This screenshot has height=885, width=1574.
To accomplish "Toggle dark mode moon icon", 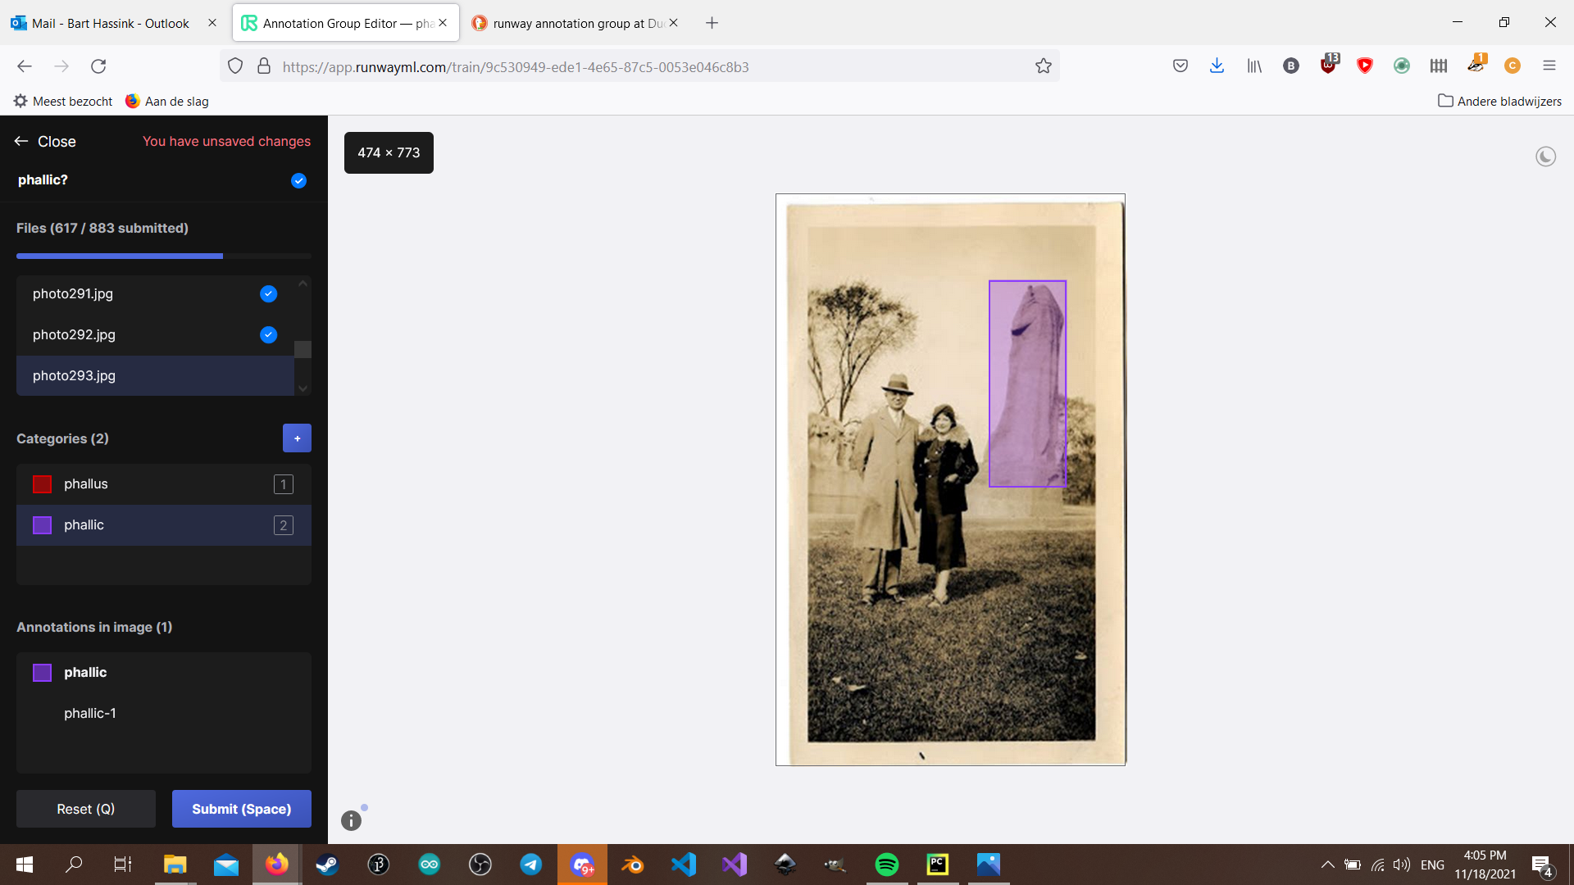I will pyautogui.click(x=1545, y=157).
